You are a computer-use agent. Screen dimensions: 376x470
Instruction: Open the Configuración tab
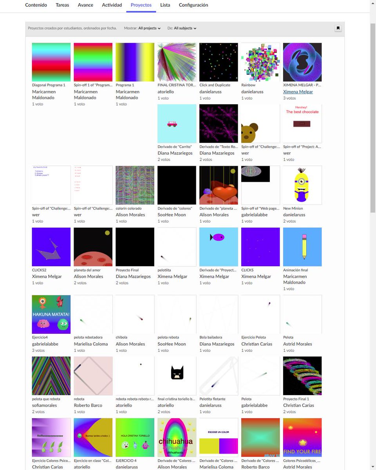193,5
